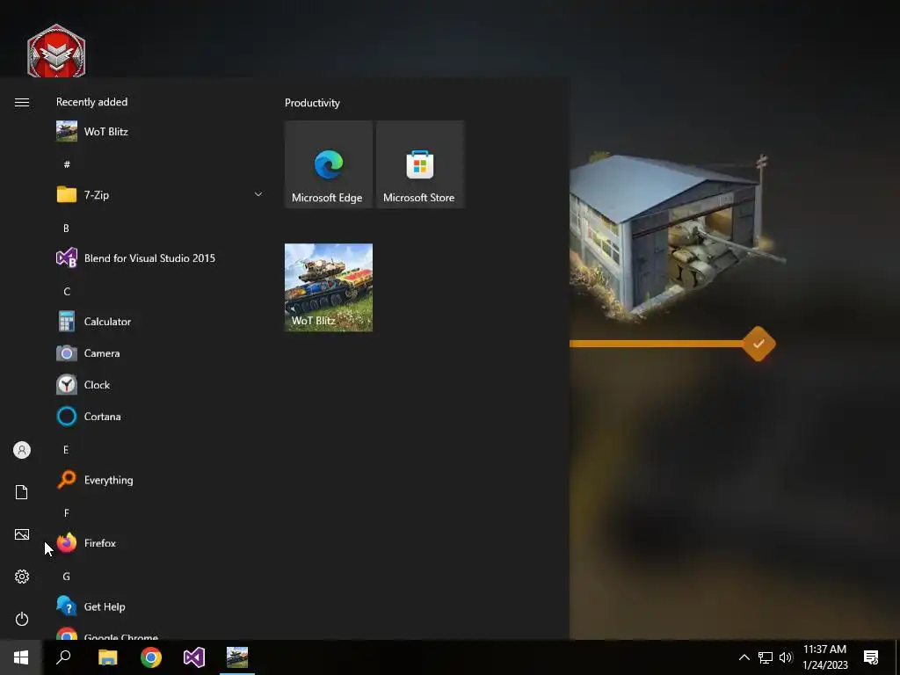Show hidden system tray icons

744,657
